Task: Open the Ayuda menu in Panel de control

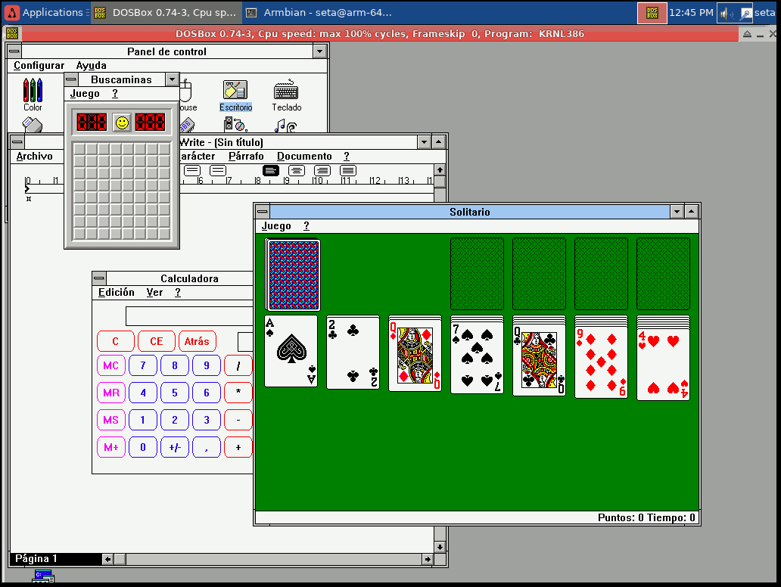Action: point(91,65)
